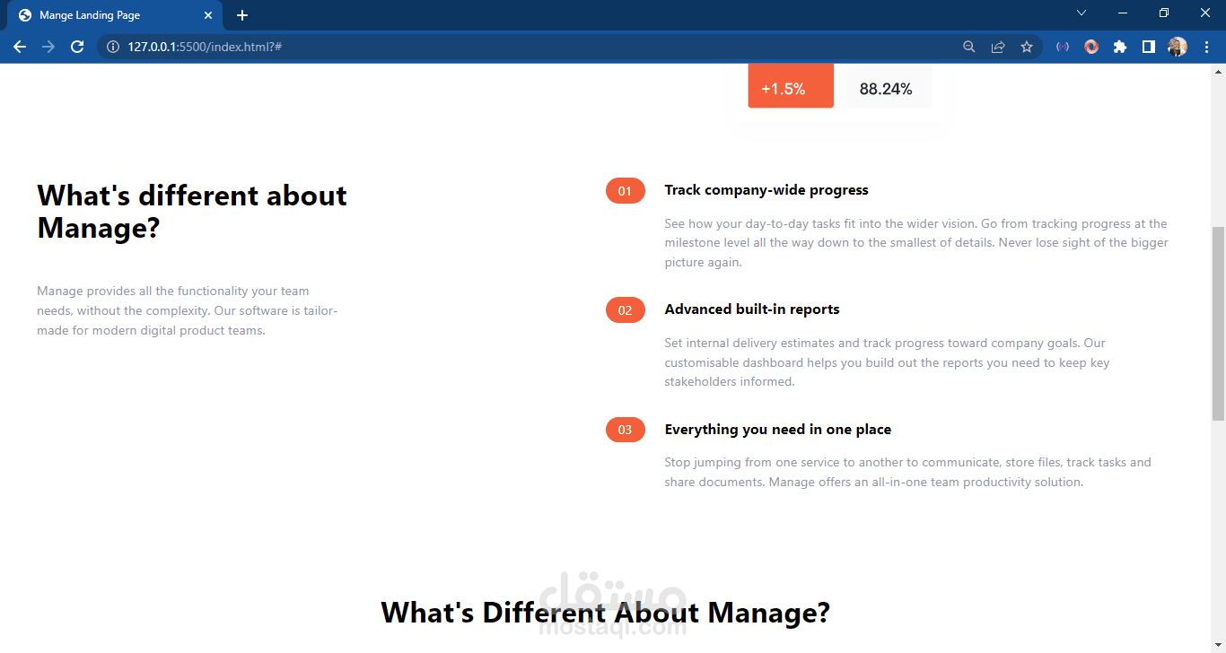Restore down the browser window
Image resolution: width=1226 pixels, height=653 pixels.
[1163, 13]
